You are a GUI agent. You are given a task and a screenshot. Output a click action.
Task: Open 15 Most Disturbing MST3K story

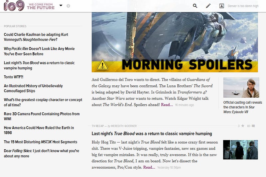(x=41, y=142)
